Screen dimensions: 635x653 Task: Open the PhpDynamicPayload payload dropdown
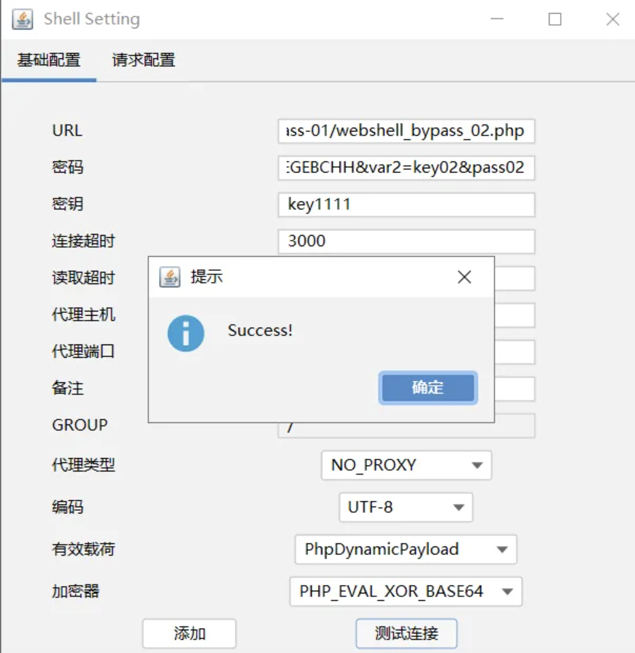click(x=406, y=549)
